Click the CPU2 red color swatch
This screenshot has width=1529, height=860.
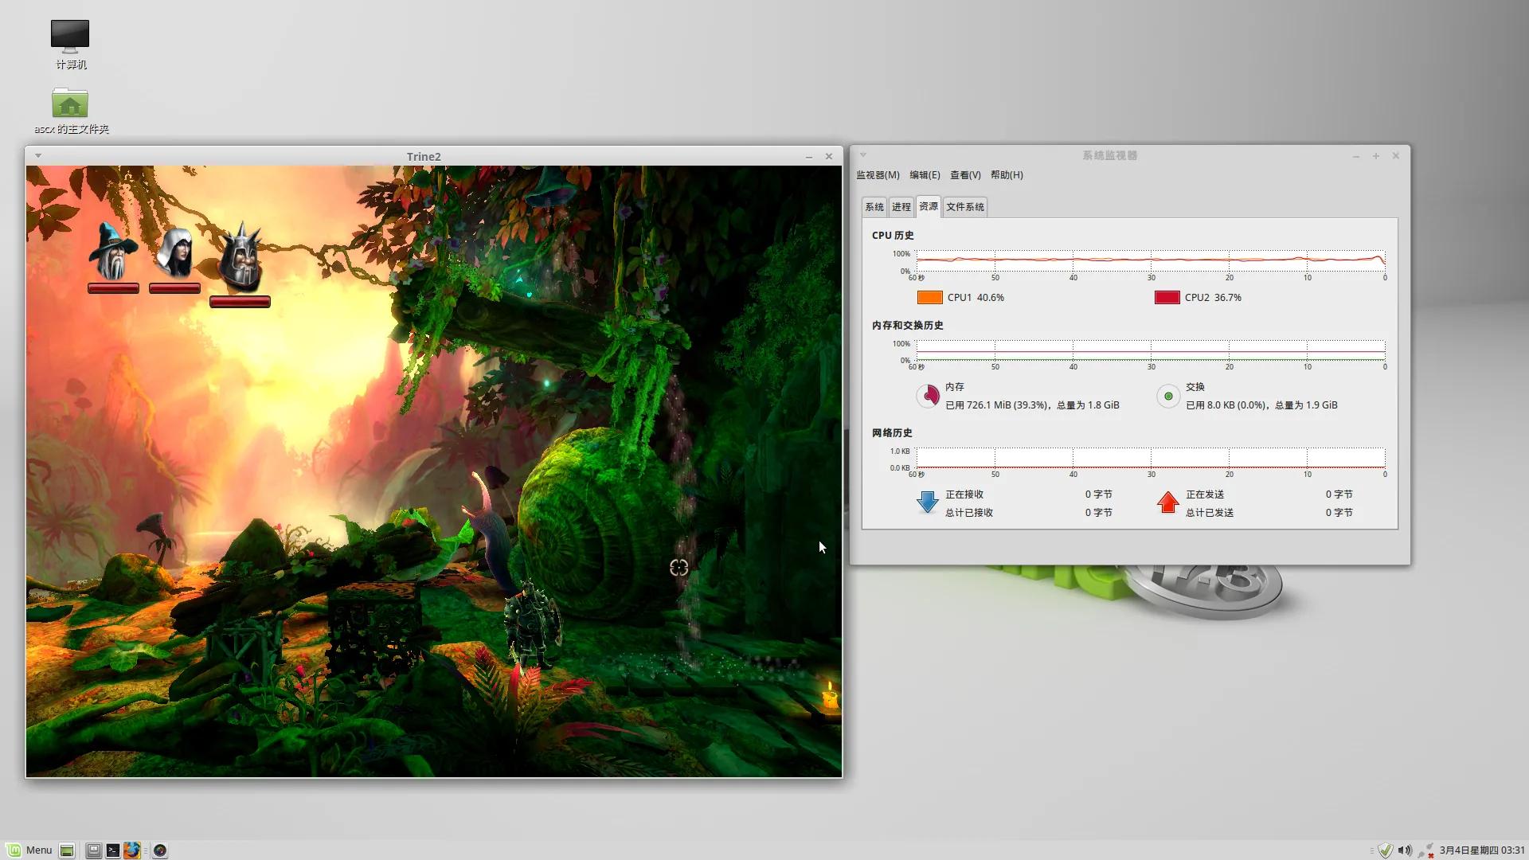coord(1167,297)
